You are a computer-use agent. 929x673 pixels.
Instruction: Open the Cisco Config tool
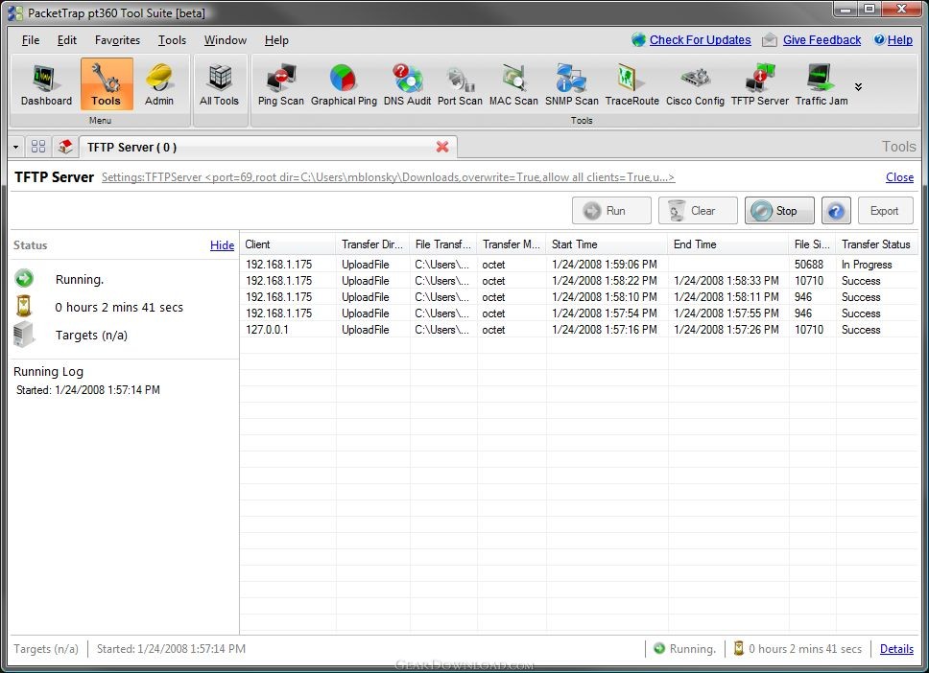pyautogui.click(x=695, y=84)
